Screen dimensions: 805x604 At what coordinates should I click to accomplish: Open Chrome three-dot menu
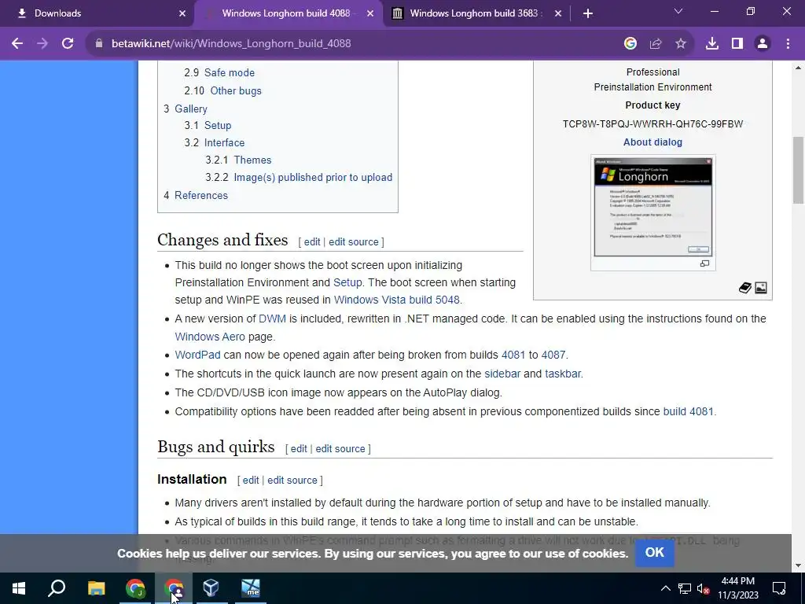coord(788,44)
